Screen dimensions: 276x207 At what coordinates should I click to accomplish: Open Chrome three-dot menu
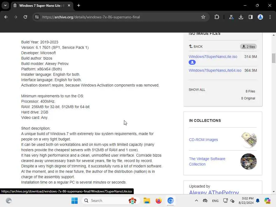pyautogui.click(x=270, y=17)
